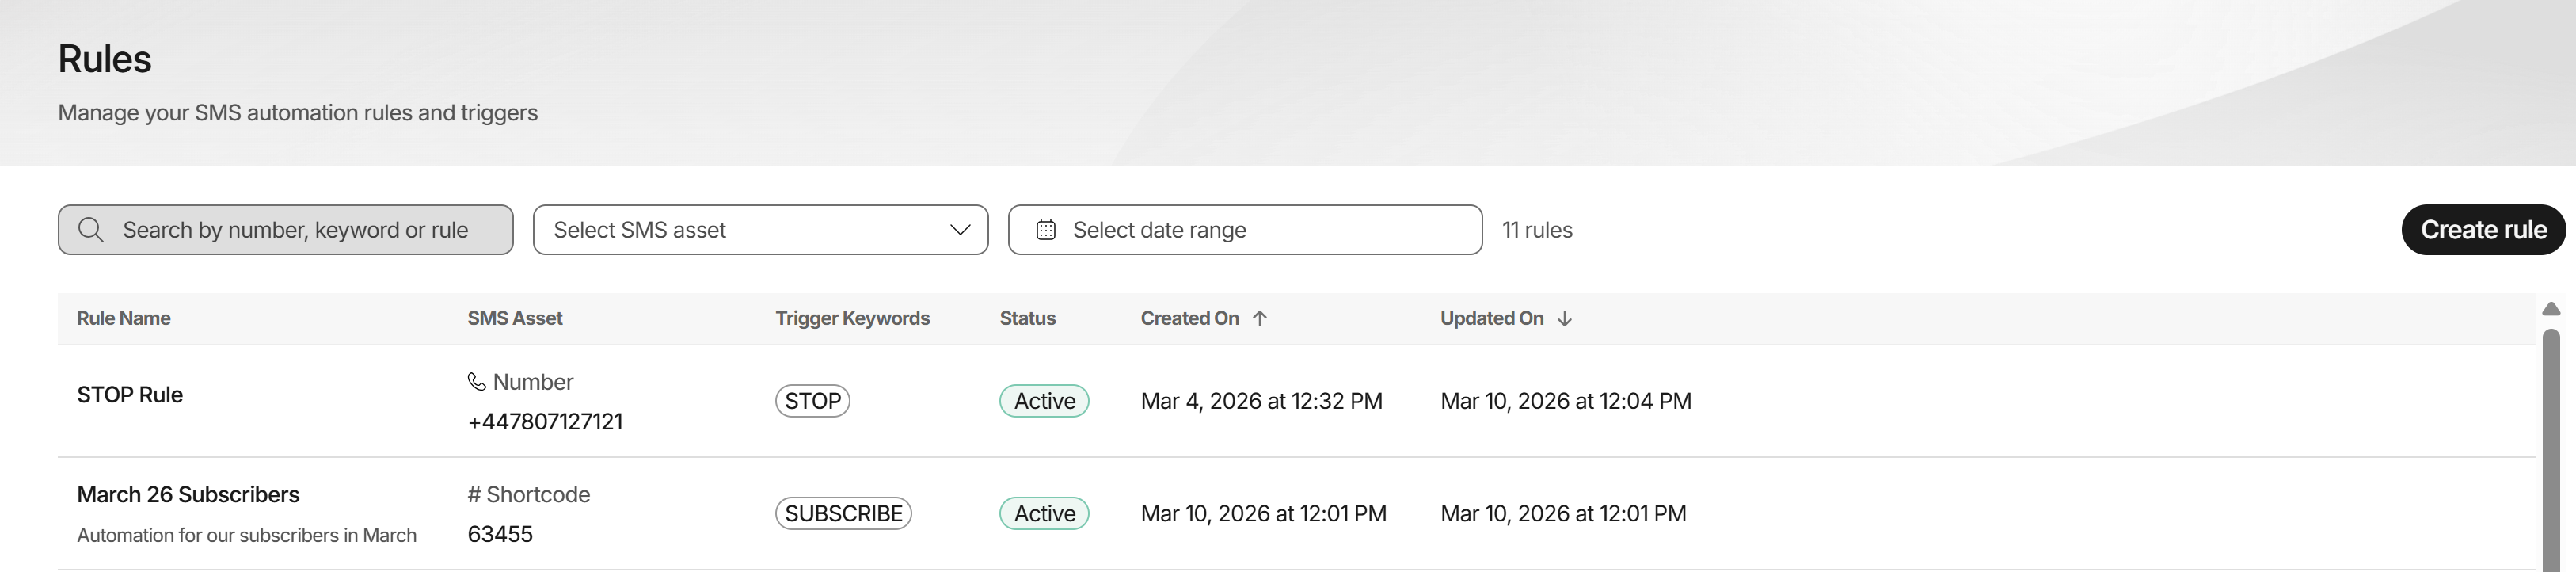Sort ascending via Created On arrow

click(1260, 318)
